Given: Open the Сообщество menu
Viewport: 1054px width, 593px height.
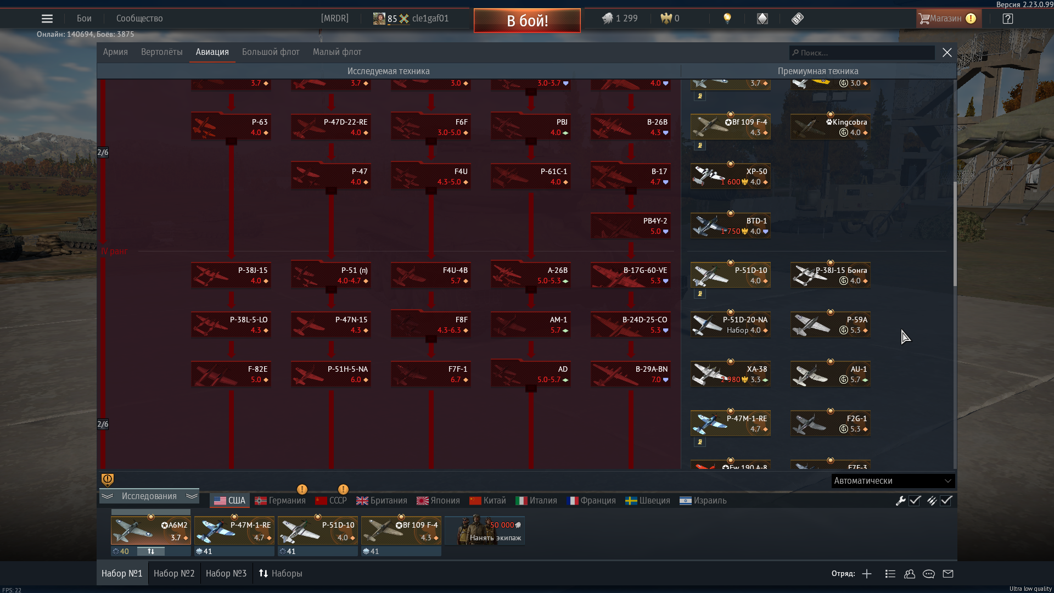Looking at the screenshot, I should (139, 19).
